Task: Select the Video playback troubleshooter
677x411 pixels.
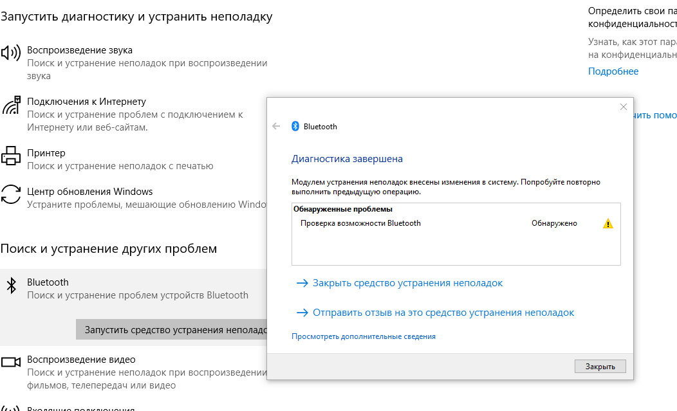Action: click(134, 372)
